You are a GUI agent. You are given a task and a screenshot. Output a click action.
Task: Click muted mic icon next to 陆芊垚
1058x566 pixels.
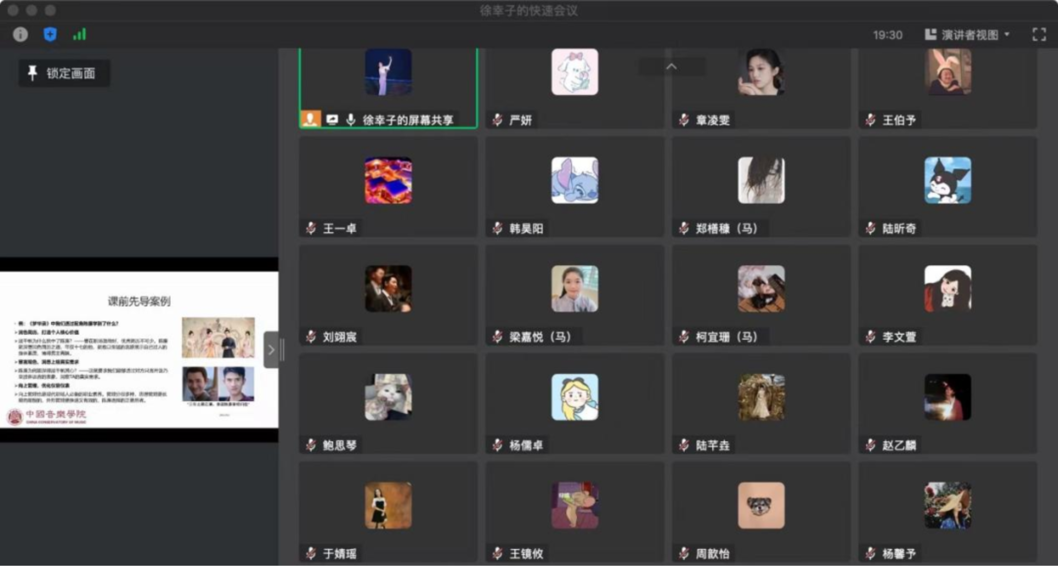pyautogui.click(x=684, y=445)
